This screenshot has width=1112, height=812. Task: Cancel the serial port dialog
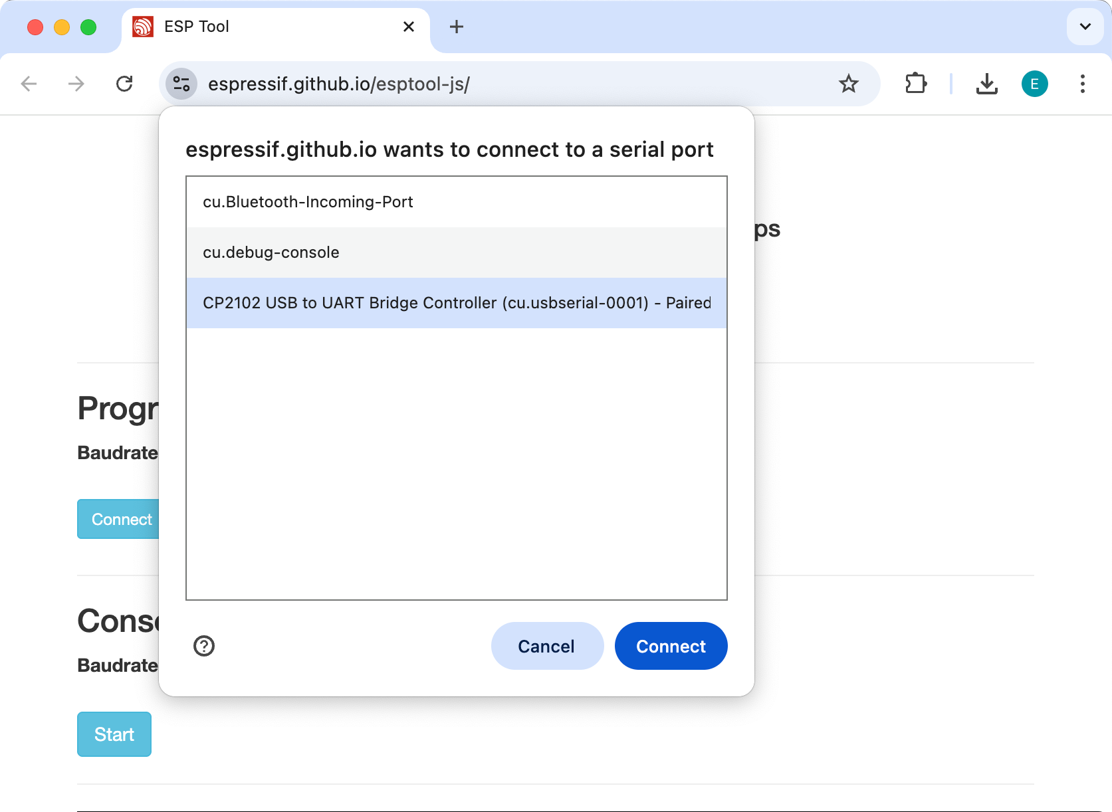click(x=546, y=646)
